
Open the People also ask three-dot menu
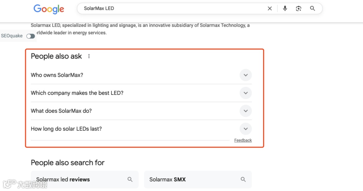click(x=89, y=56)
